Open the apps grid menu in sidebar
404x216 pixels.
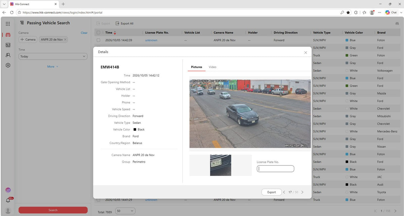[8, 24]
